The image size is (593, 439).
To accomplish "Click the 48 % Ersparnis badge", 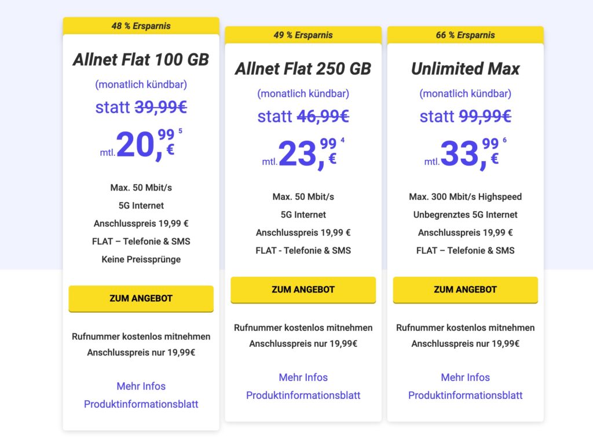I will click(141, 26).
